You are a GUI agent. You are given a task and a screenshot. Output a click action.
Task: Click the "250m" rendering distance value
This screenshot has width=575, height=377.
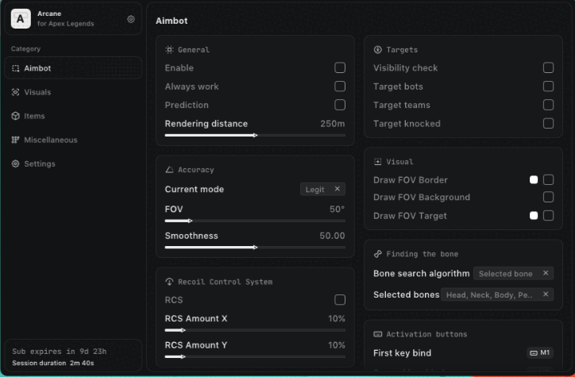[333, 124]
